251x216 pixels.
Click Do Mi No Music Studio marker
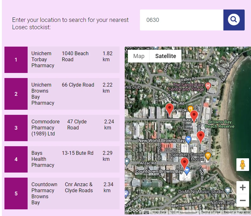point(228,191)
